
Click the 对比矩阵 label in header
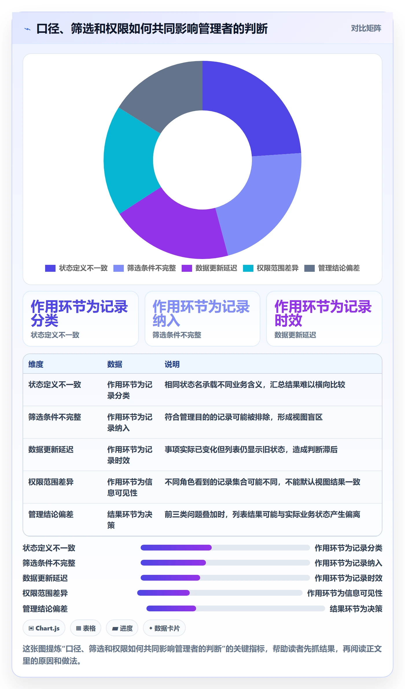tap(366, 28)
